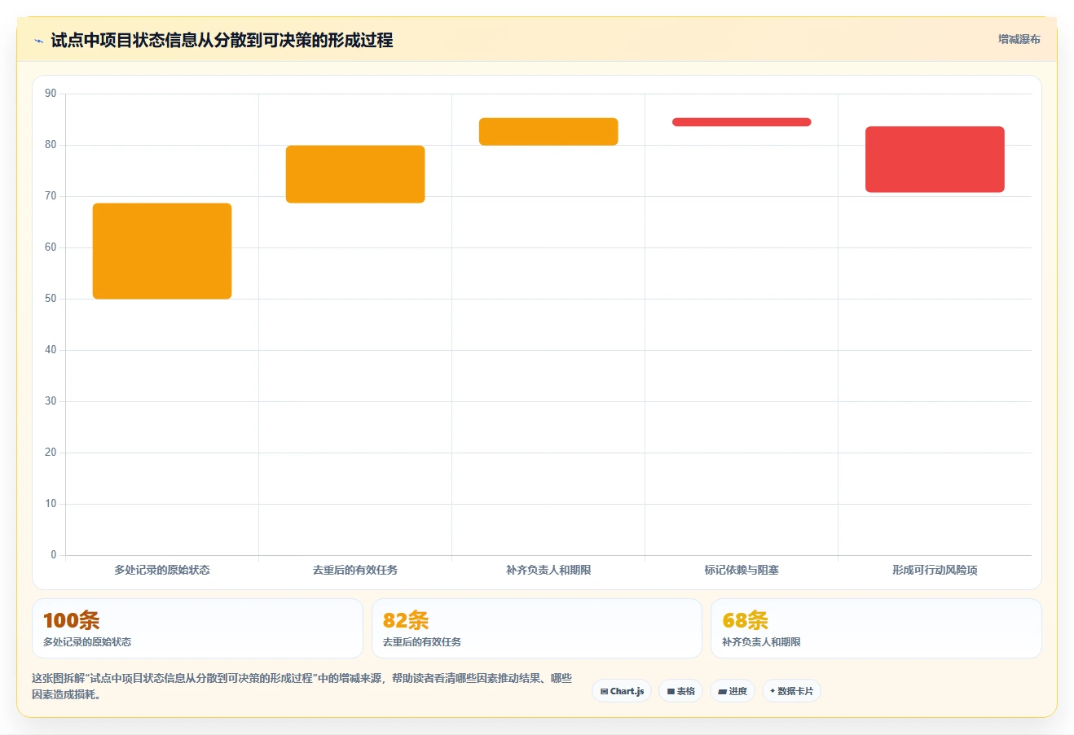
Task: Click the red bar for 形成可行动风险项
Action: point(935,160)
